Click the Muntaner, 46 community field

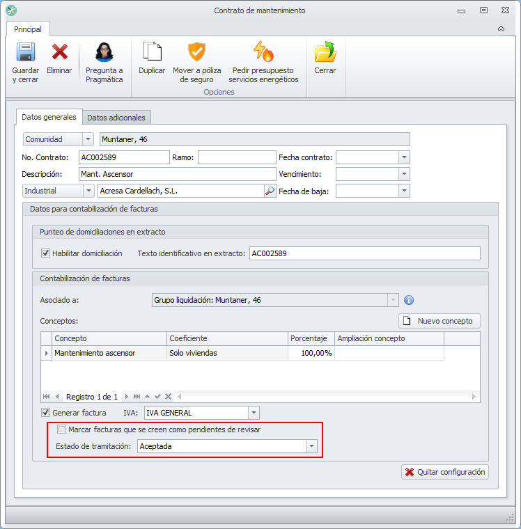pos(255,139)
